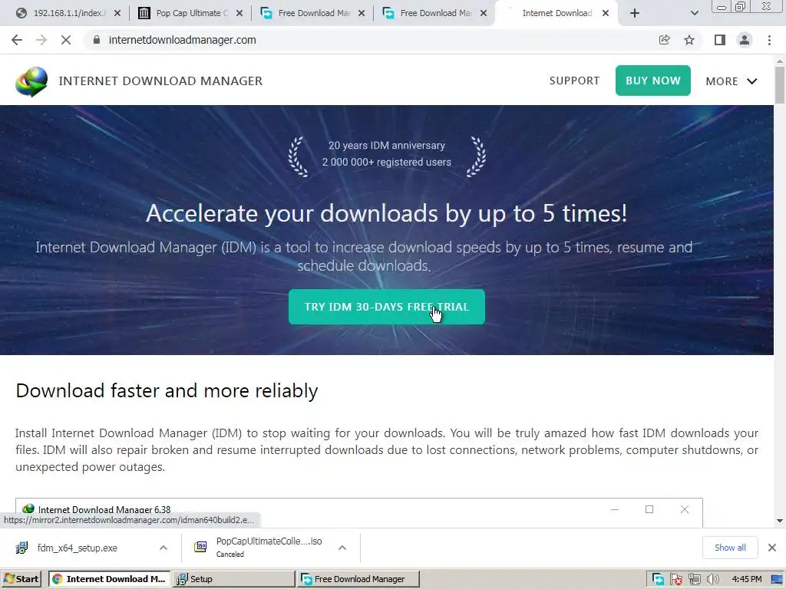Click the browser back arrow
Image resolution: width=786 pixels, height=589 pixels.
coord(17,40)
